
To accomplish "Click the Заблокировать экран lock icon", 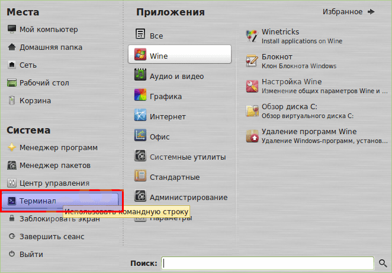I will [11, 218].
